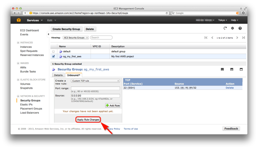Click the browser add bookmark plus button

tap(25, 13)
